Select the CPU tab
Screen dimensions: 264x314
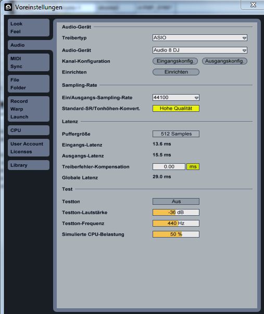[29, 130]
